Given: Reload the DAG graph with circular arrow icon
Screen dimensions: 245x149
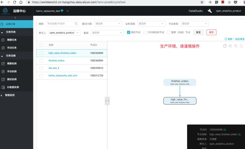Looking at the screenshot, I should pyautogui.click(x=225, y=46).
